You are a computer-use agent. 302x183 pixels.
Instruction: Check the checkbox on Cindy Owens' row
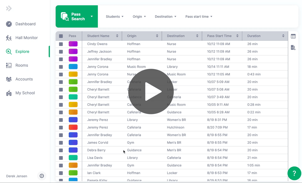[x=61, y=44]
